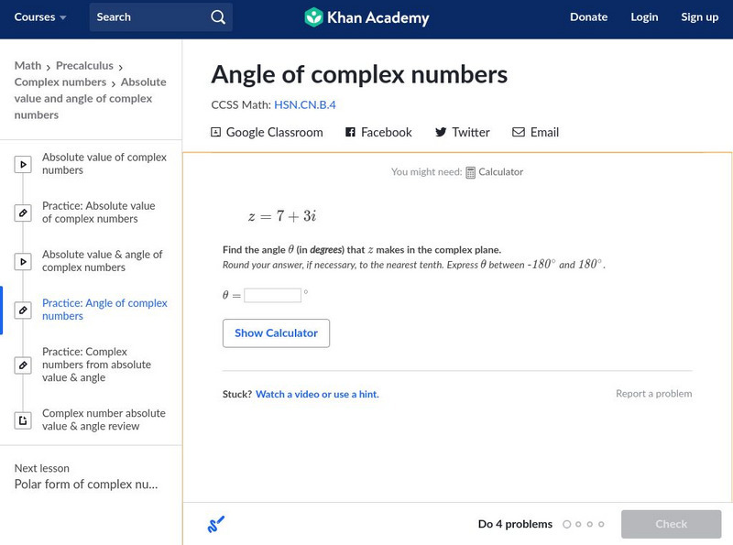This screenshot has height=545, width=733.
Task: Open the HSN.CN.B.4 standard link
Action: click(x=304, y=105)
